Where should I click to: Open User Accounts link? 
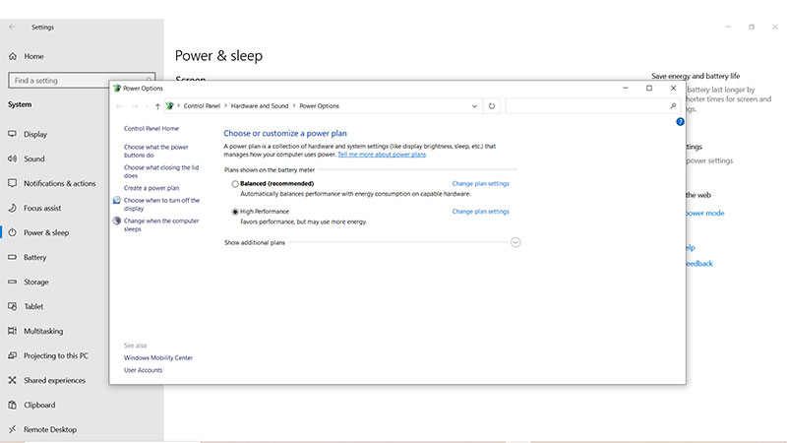pos(143,370)
